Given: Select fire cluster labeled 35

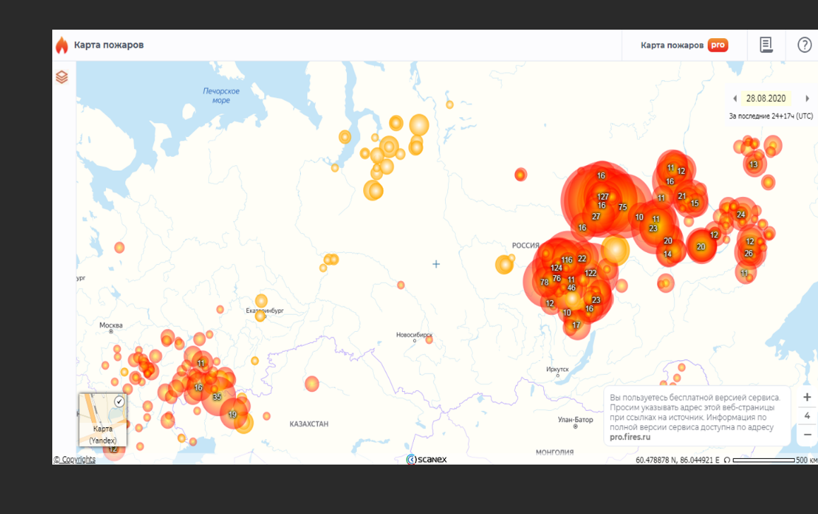Looking at the screenshot, I should [x=217, y=397].
